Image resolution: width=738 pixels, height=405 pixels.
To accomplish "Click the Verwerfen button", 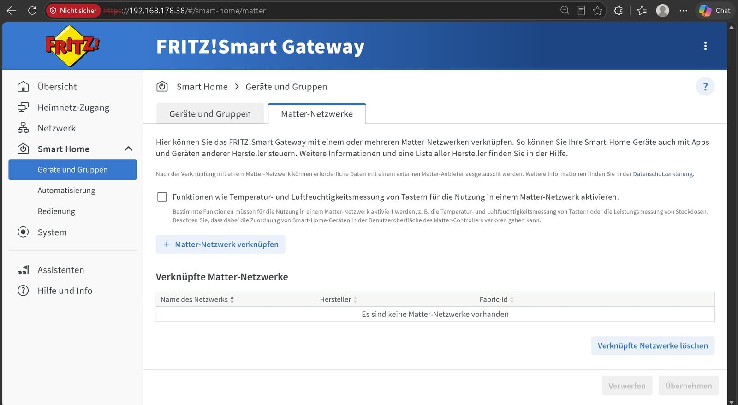I will (627, 386).
